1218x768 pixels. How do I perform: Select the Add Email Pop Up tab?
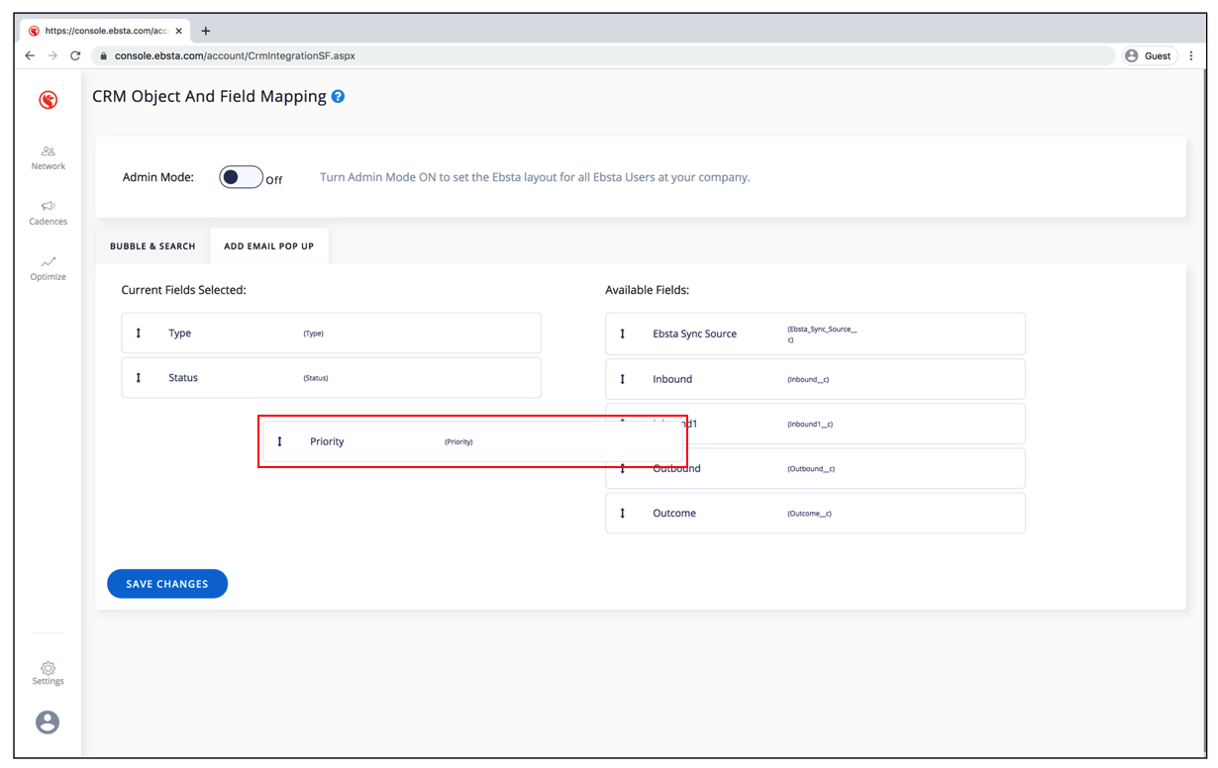pos(268,246)
